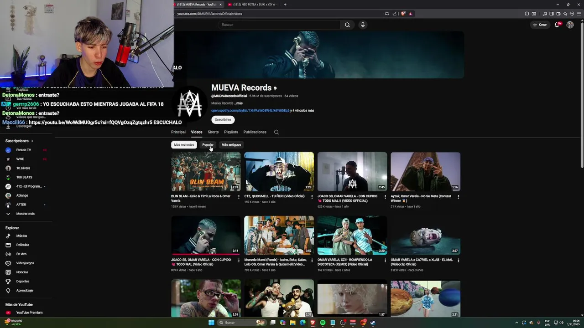Open Spotify from the taskbar

tap(323, 323)
